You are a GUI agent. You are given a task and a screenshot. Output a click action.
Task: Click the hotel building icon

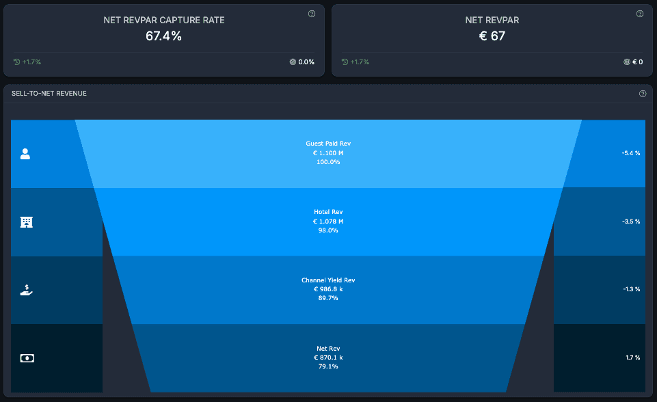27,222
